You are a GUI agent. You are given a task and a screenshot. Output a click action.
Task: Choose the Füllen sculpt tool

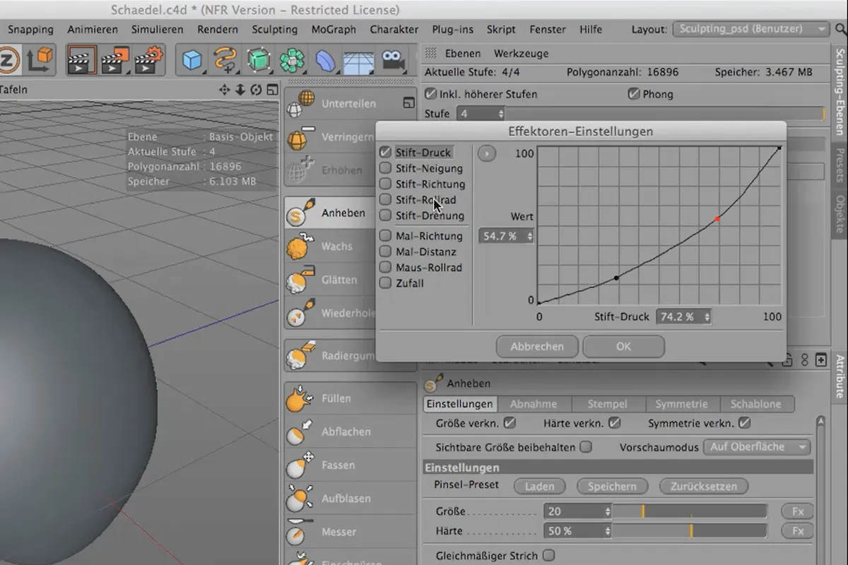pyautogui.click(x=336, y=398)
